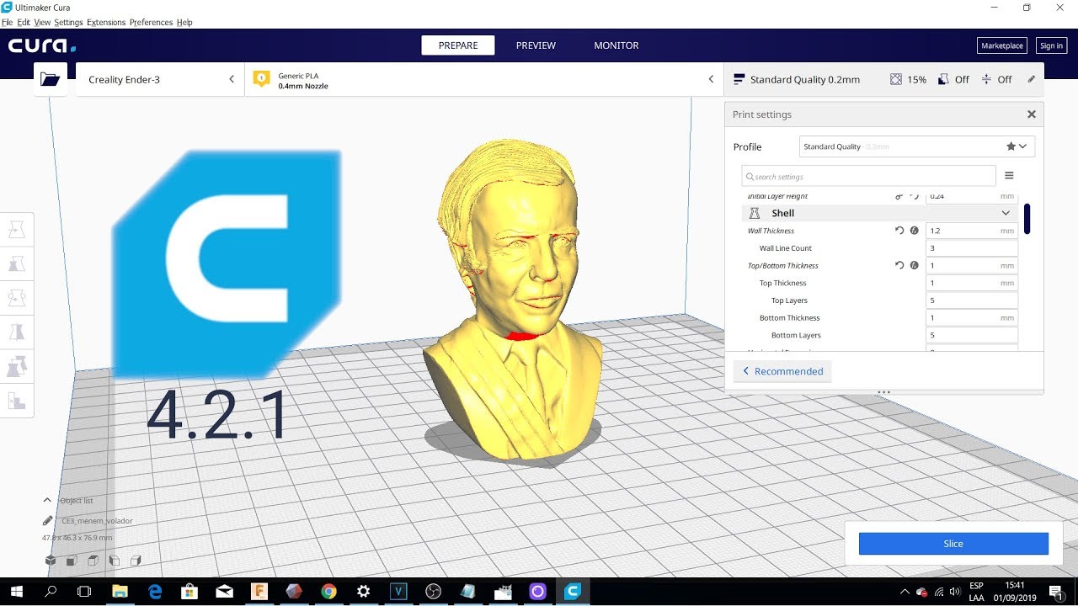Open the File menu
The height and width of the screenshot is (606, 1078).
tap(7, 22)
